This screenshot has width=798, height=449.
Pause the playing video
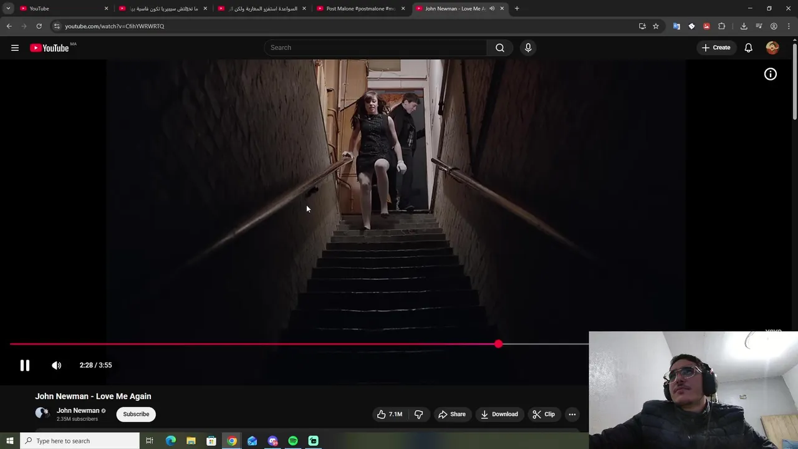coord(24,365)
